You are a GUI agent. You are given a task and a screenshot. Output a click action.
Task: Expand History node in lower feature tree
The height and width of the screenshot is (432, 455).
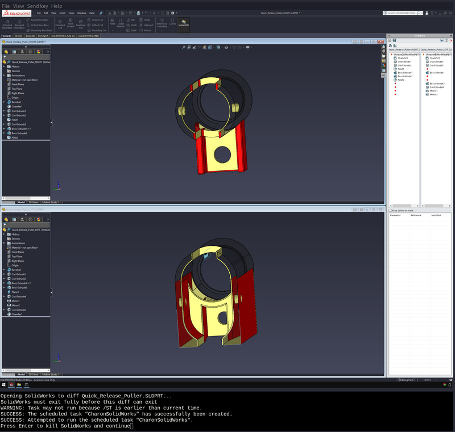coord(4,234)
